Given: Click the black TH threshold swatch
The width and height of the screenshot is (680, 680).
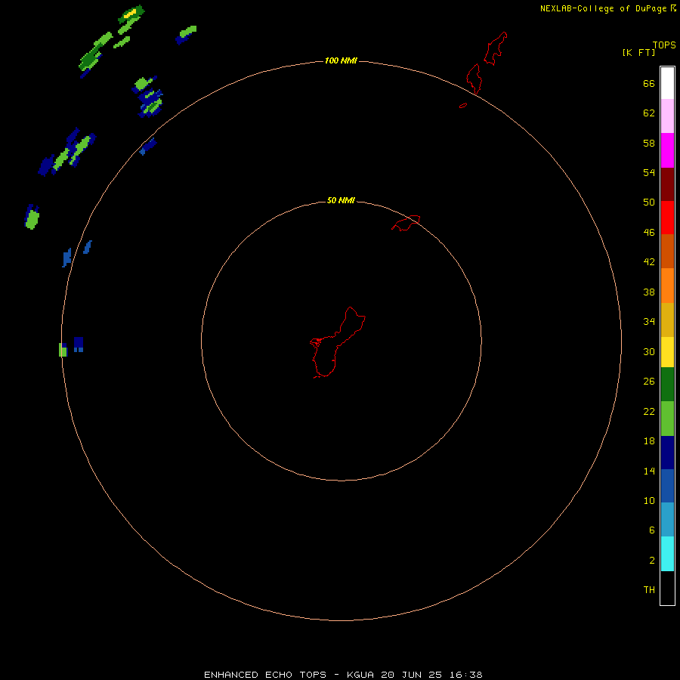Looking at the screenshot, I should [667, 588].
